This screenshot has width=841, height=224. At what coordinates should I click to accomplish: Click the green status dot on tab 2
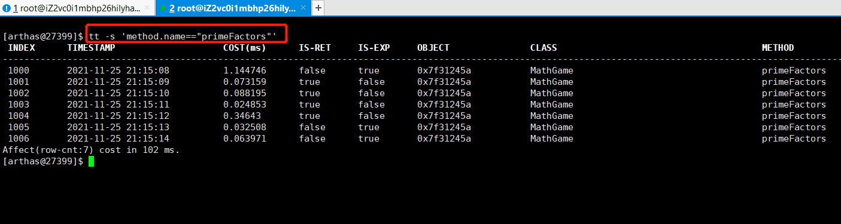point(162,8)
